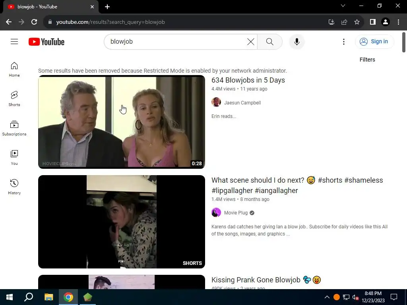
Task: Share this page using the share icon
Action: [x=344, y=22]
